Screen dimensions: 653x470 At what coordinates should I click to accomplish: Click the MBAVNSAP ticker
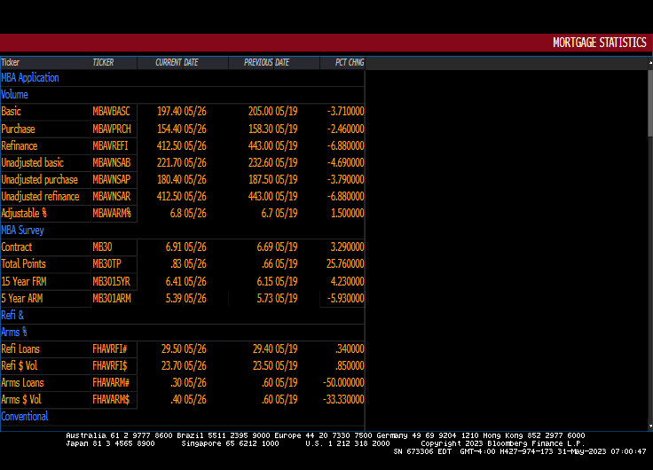coord(112,180)
